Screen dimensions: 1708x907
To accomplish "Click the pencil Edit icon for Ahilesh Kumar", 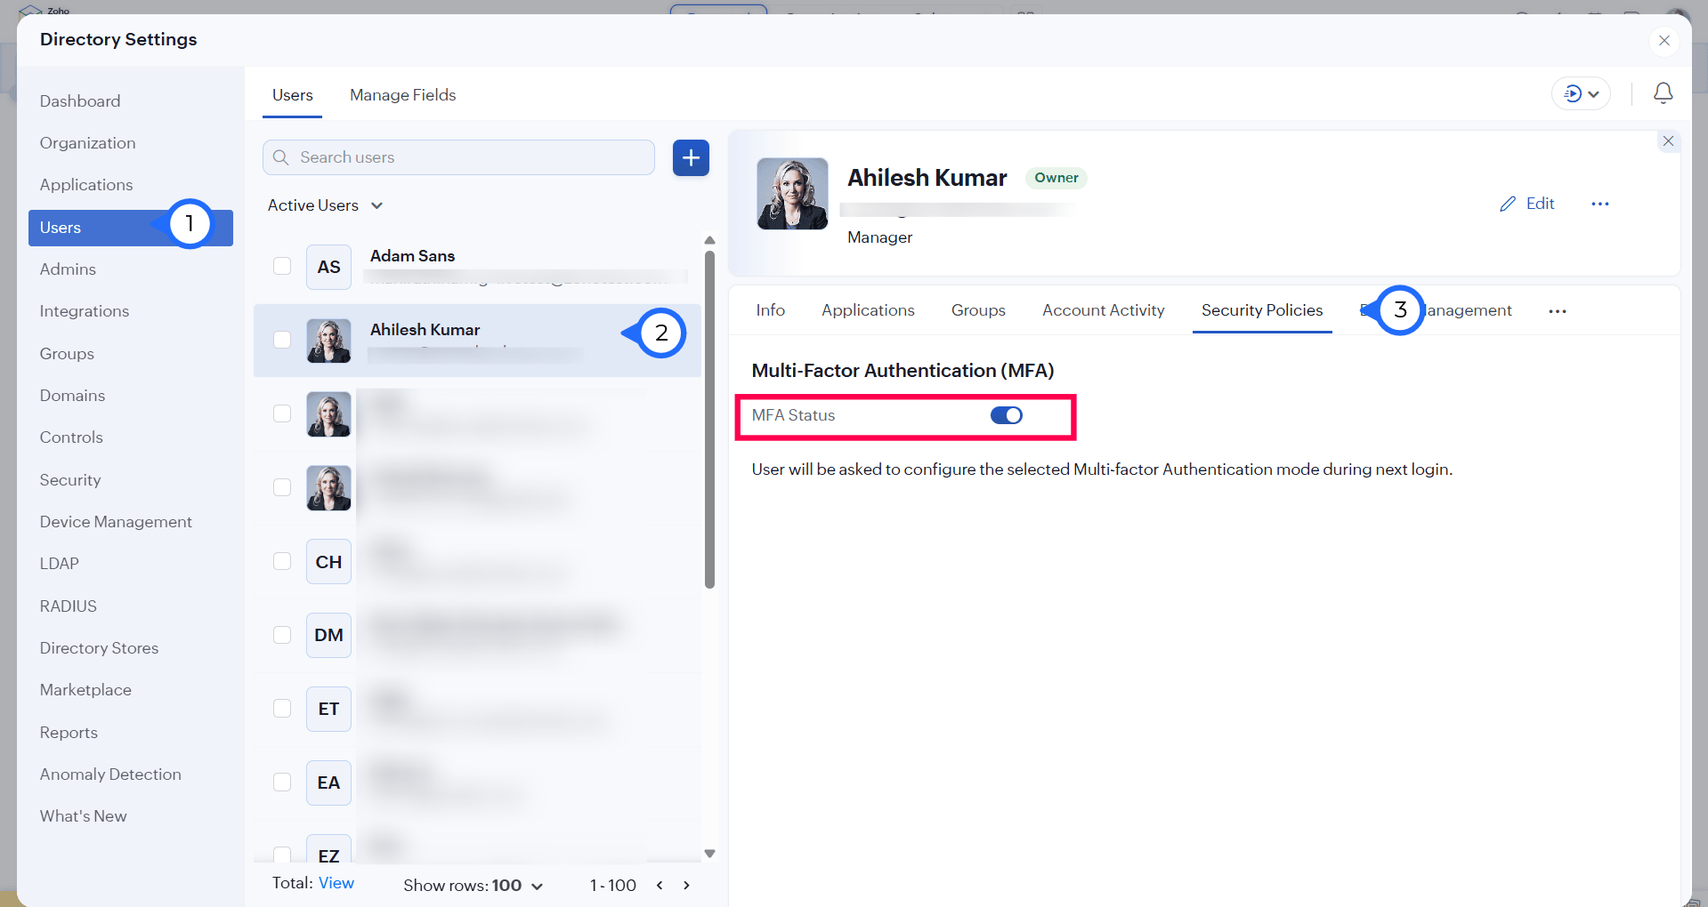I will coord(1508,204).
